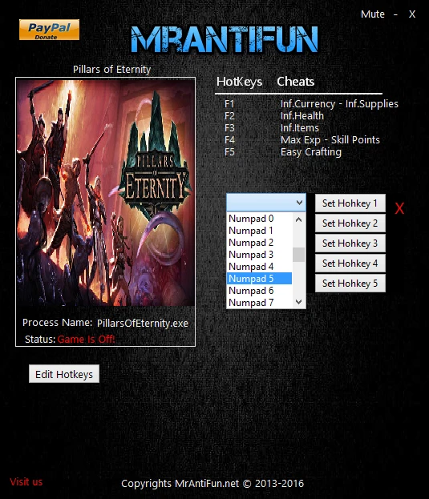
Task: Choose Numpad 3 from the list
Action: tap(259, 255)
